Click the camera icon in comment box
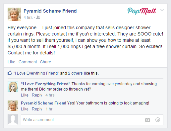171x131 pixels. pyautogui.click(x=147, y=120)
